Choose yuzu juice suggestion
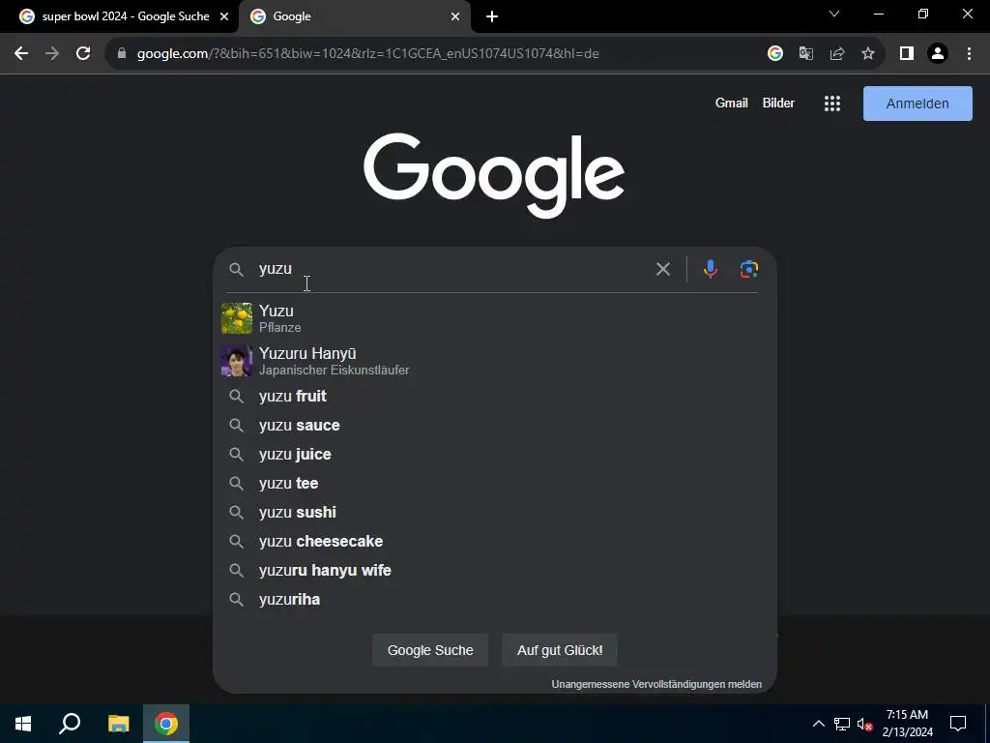The height and width of the screenshot is (743, 990). click(x=495, y=455)
